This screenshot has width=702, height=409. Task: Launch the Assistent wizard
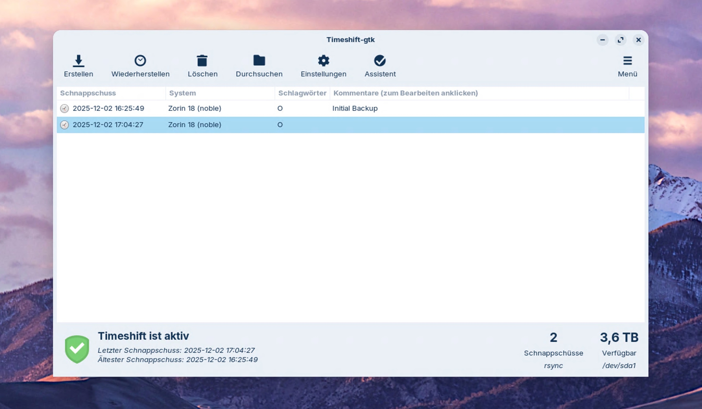(380, 66)
